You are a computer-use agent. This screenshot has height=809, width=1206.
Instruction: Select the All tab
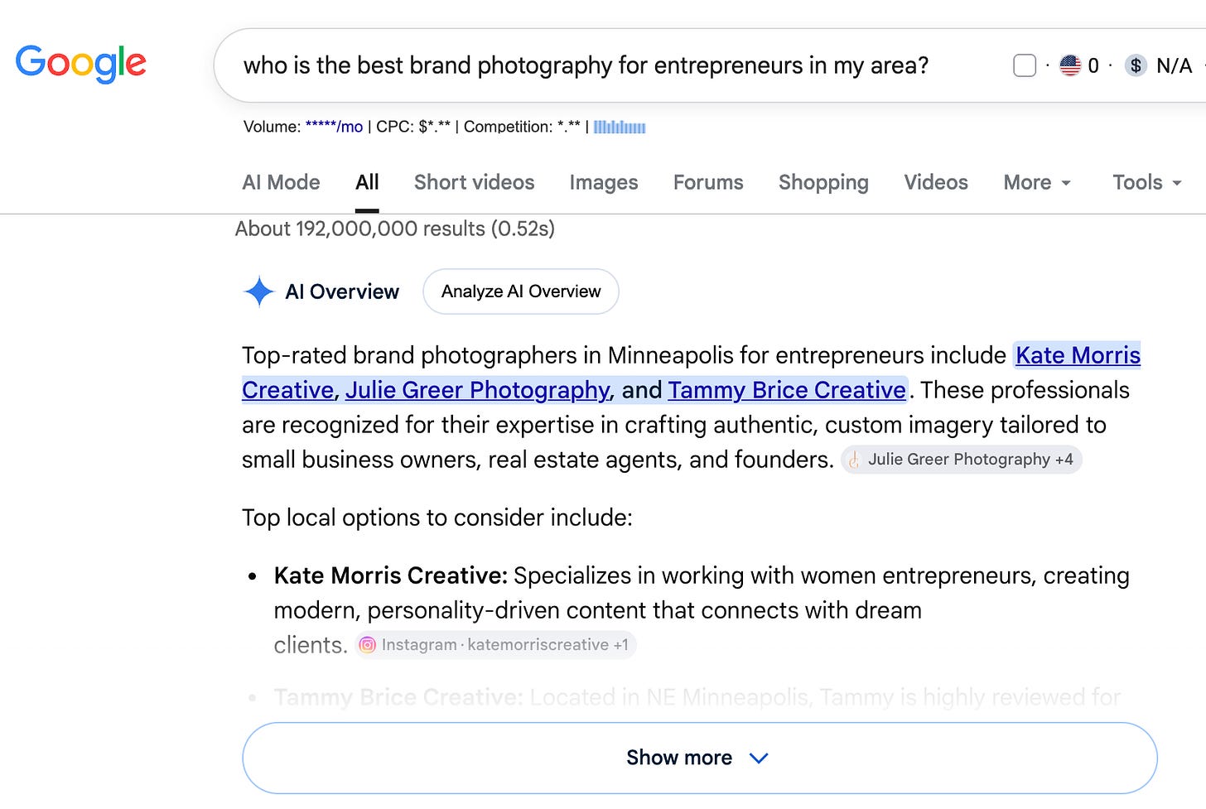(x=367, y=182)
